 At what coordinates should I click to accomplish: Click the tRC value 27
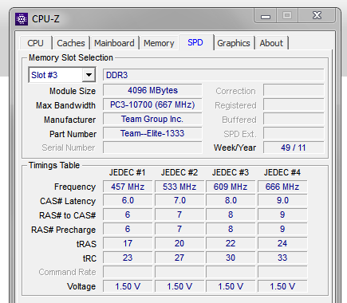click(x=179, y=258)
